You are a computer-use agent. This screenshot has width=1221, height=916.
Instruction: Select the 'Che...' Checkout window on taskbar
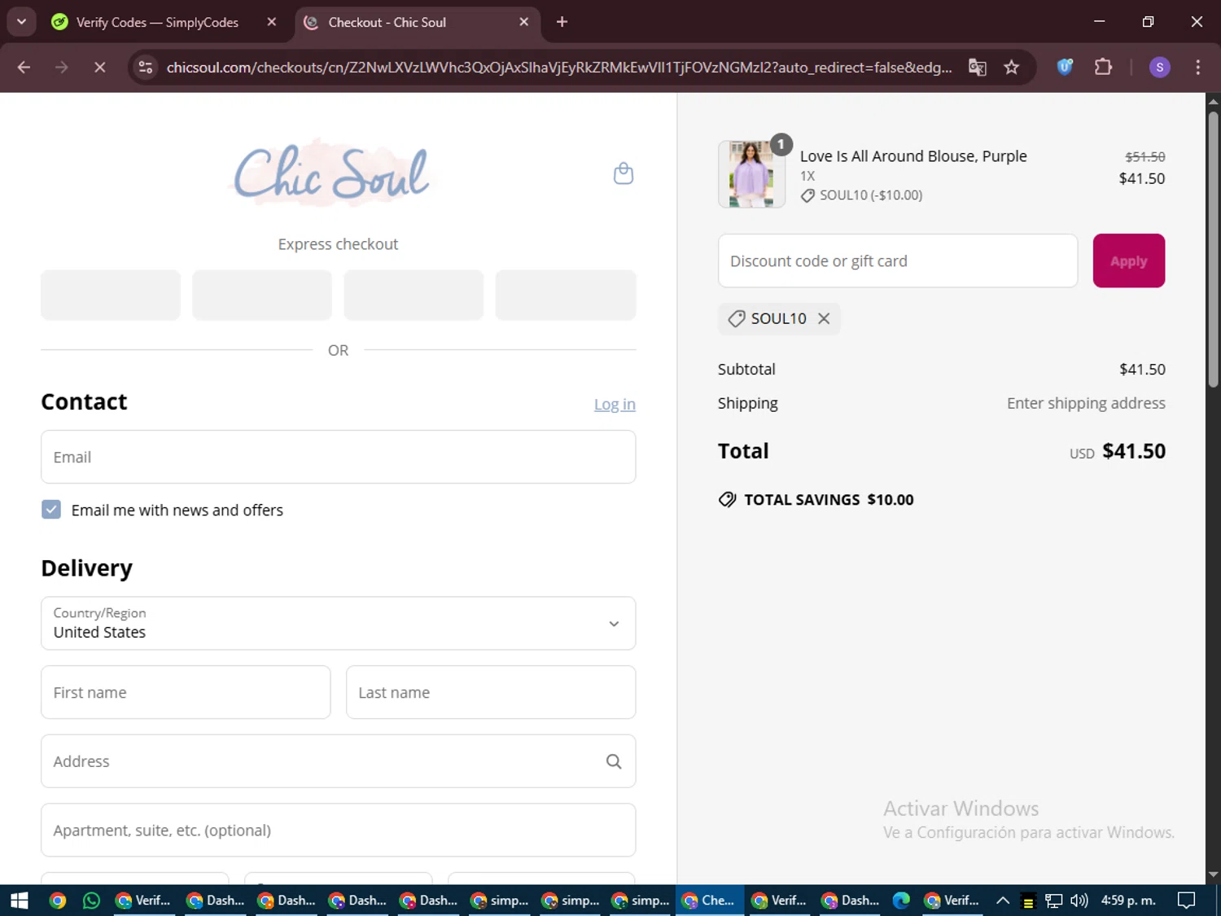(x=710, y=901)
